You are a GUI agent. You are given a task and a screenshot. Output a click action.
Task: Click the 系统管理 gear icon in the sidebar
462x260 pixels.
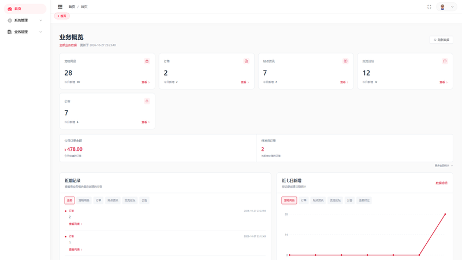[x=10, y=20]
